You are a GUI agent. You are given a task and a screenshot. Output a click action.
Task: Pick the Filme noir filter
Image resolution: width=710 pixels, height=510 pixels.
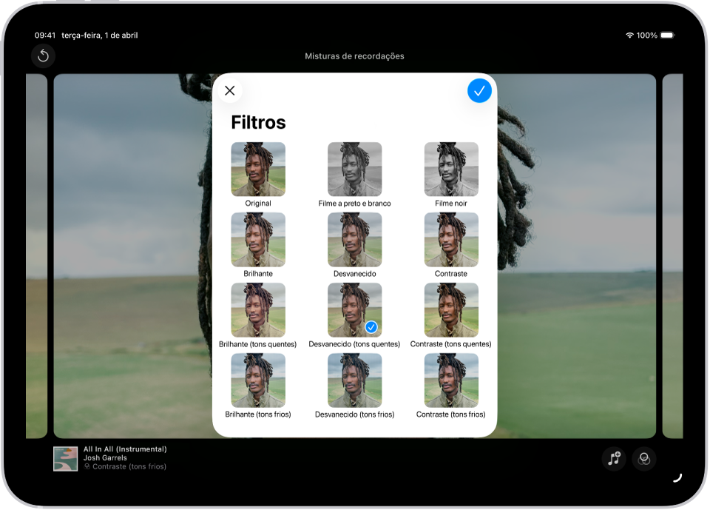coord(451,169)
